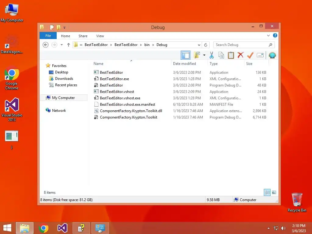Open the Help question mark icon
Viewport: 312px width, 234px height.
[x=275, y=35]
